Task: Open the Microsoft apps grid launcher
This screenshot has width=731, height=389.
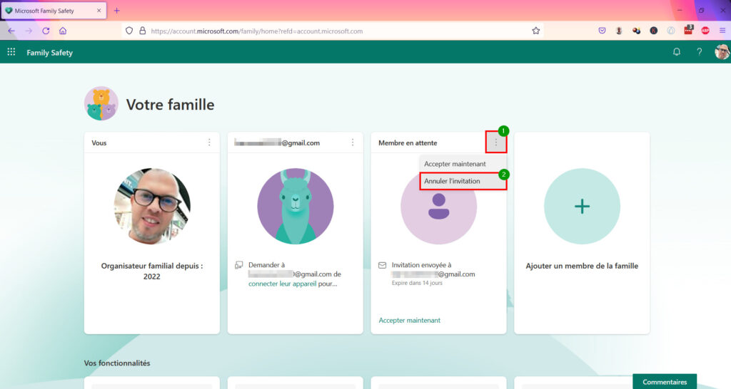Action: coord(11,52)
